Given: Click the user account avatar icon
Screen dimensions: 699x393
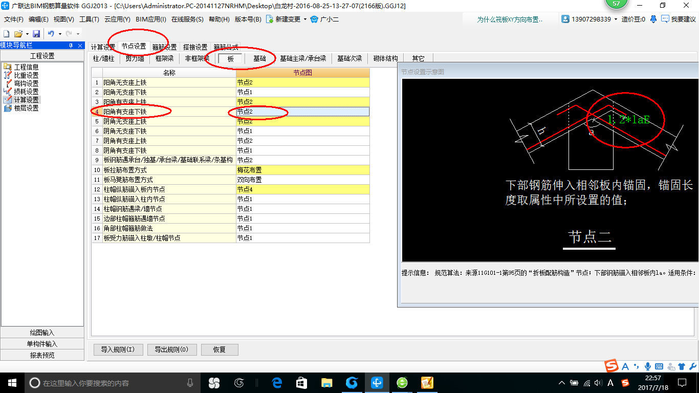Looking at the screenshot, I should pyautogui.click(x=565, y=19).
